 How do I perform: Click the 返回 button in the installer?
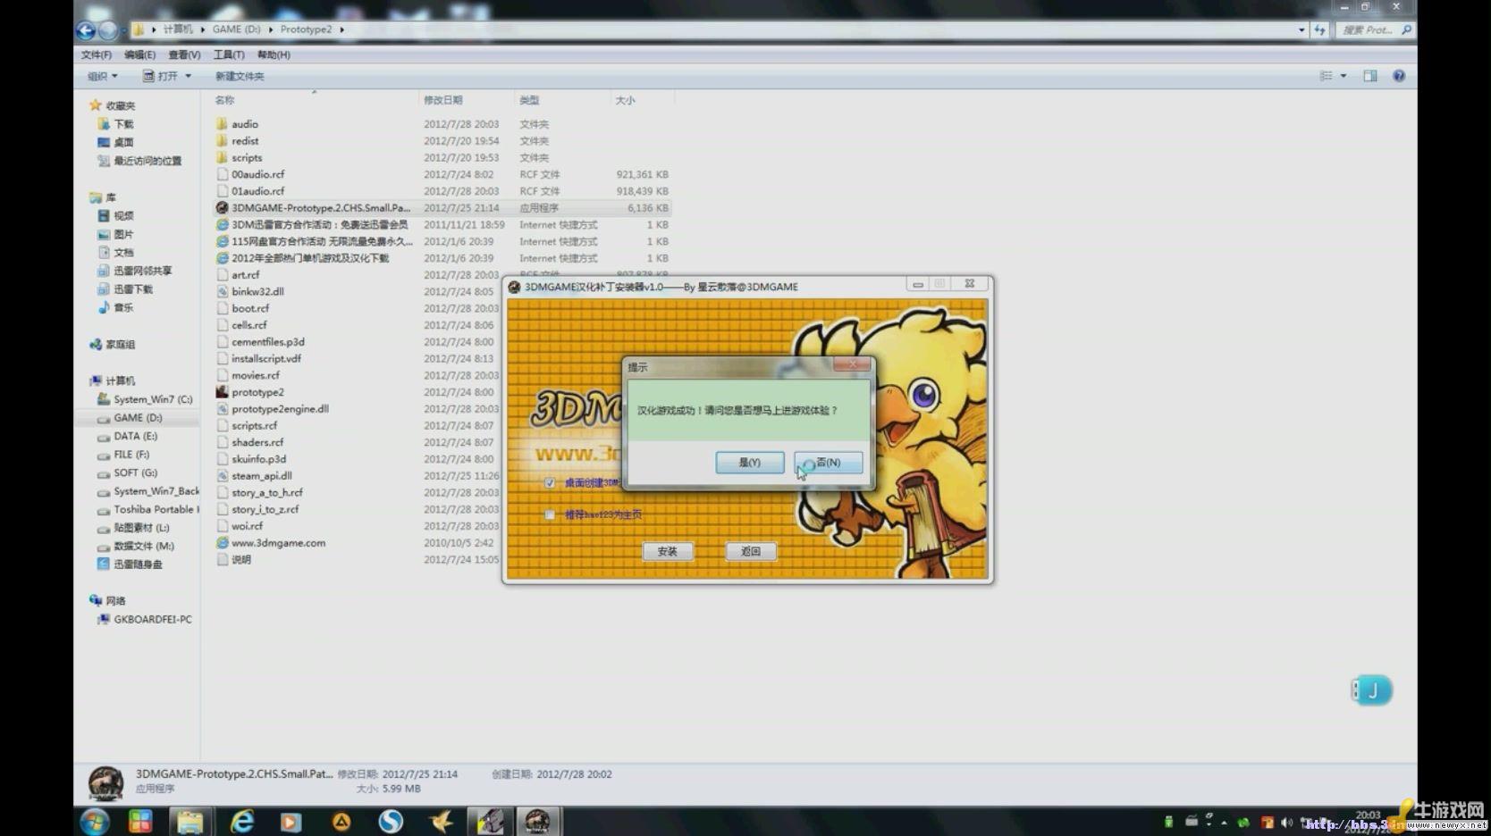point(751,552)
